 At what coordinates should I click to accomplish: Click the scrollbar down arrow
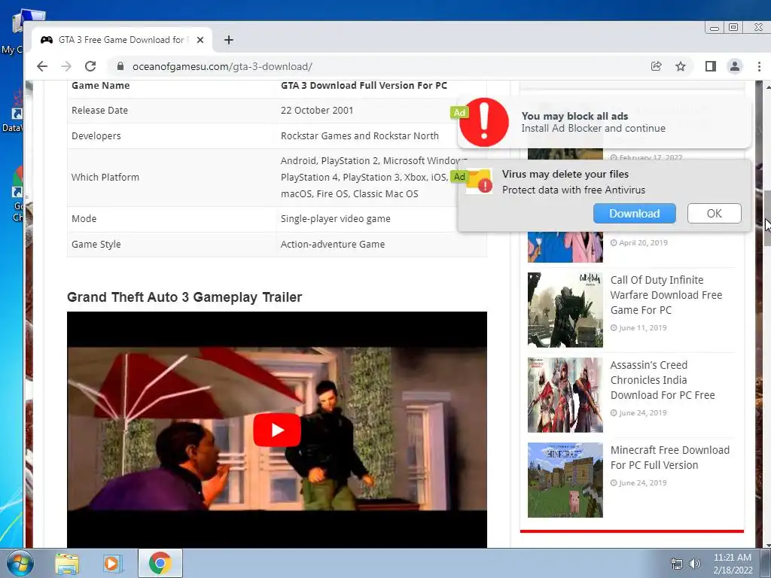coord(767,544)
